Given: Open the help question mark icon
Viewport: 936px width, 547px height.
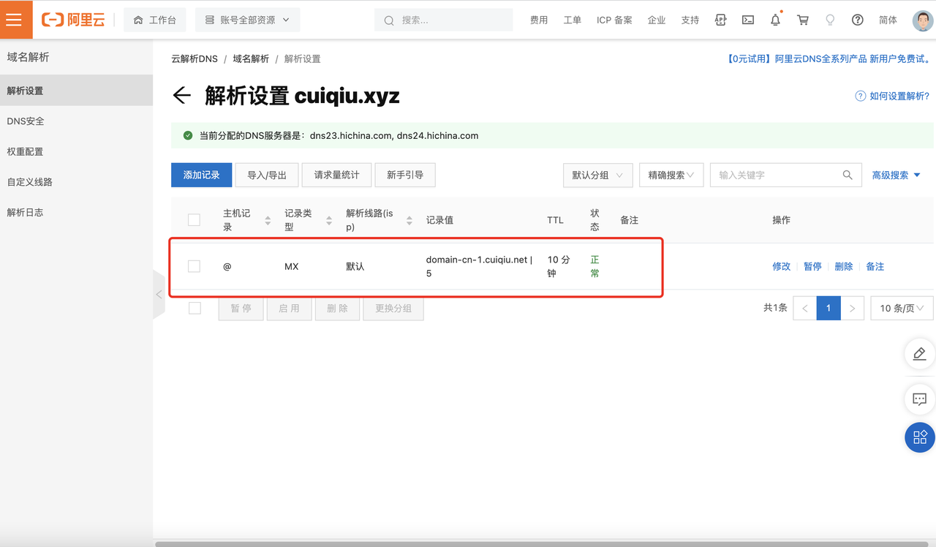Looking at the screenshot, I should (x=858, y=20).
